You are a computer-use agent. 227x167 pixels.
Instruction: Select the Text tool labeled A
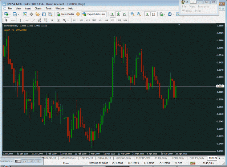point(52,20)
